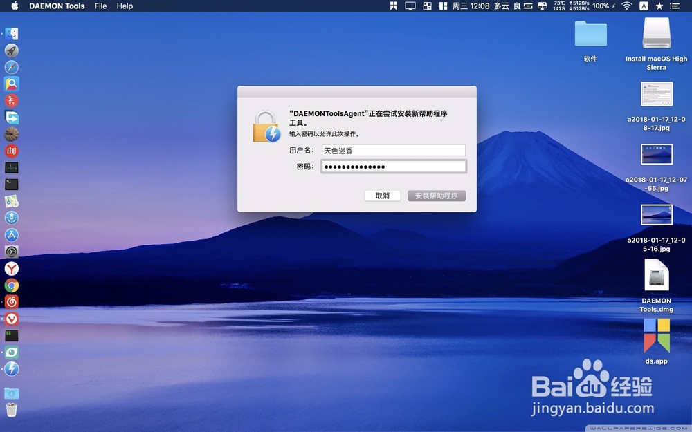Launch Yandex browser from the dock
Image resolution: width=692 pixels, height=432 pixels.
[12, 268]
